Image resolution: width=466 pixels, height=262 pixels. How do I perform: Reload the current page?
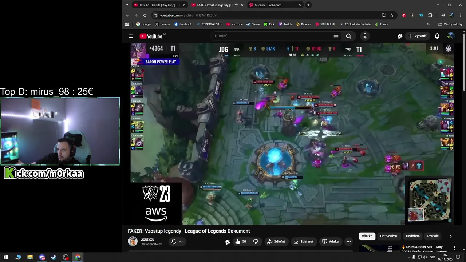[x=145, y=15]
